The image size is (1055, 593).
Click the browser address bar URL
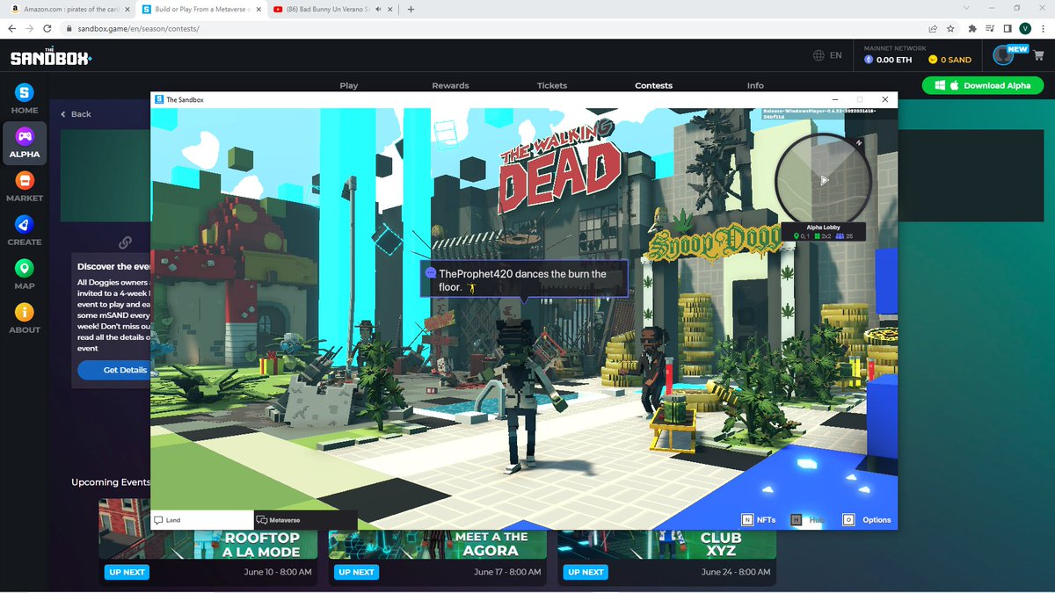point(137,28)
